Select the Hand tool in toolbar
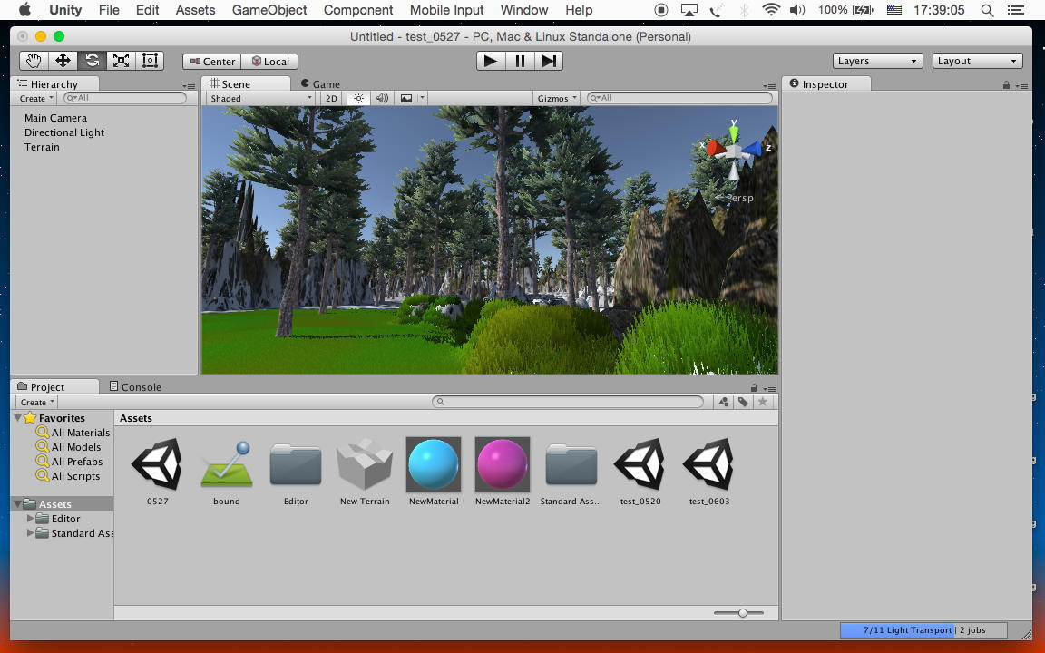 (x=34, y=61)
